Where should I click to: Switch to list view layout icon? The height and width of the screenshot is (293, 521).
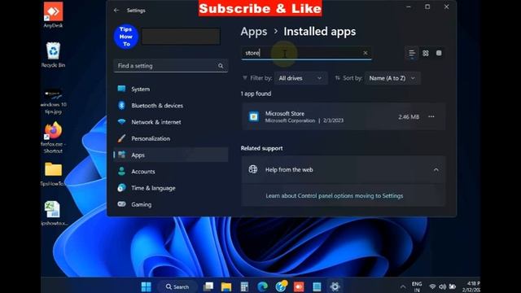pyautogui.click(x=412, y=53)
